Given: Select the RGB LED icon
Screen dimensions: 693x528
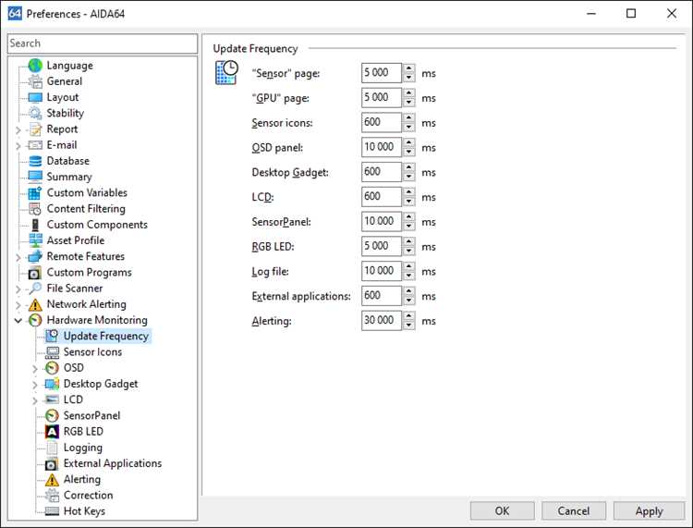Looking at the screenshot, I should coord(52,432).
